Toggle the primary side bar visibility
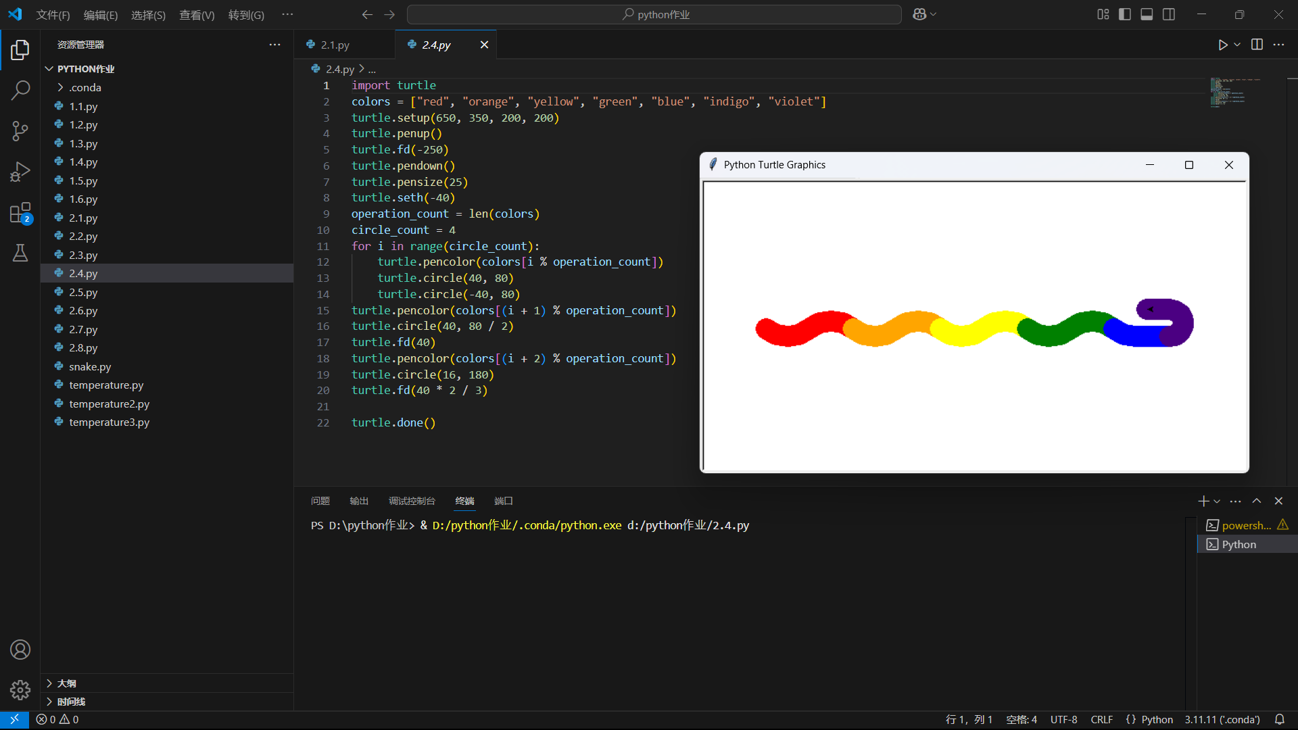 [1125, 14]
